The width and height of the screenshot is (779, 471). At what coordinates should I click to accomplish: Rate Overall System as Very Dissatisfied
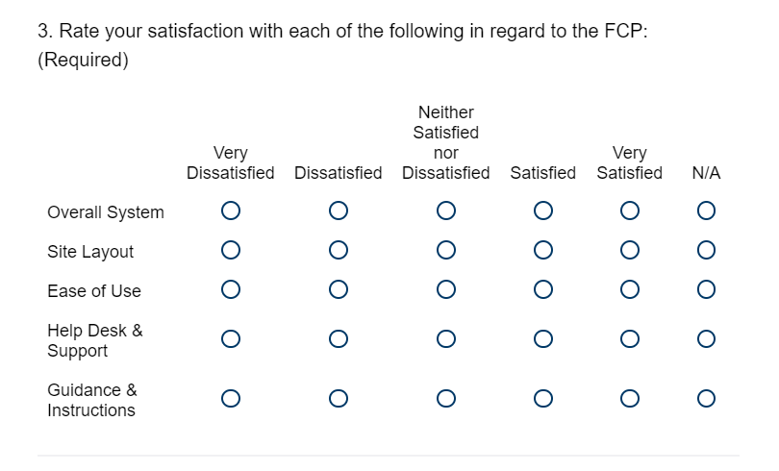tap(230, 210)
